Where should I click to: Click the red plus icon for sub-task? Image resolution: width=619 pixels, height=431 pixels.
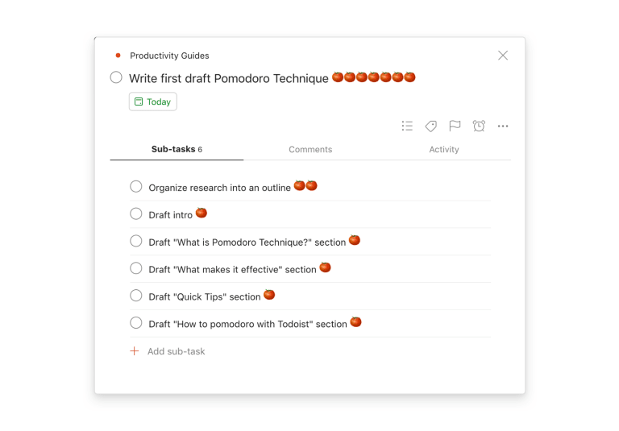click(135, 351)
